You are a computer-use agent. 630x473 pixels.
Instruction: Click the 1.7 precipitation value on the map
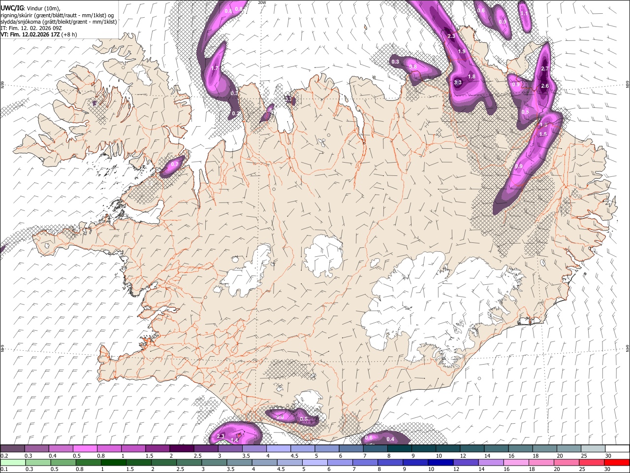(215, 68)
